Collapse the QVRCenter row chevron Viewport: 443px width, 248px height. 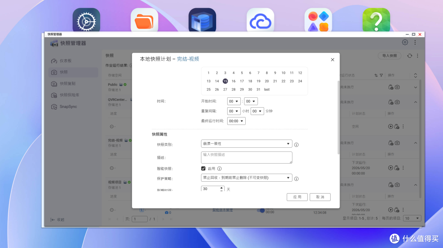coord(415,102)
